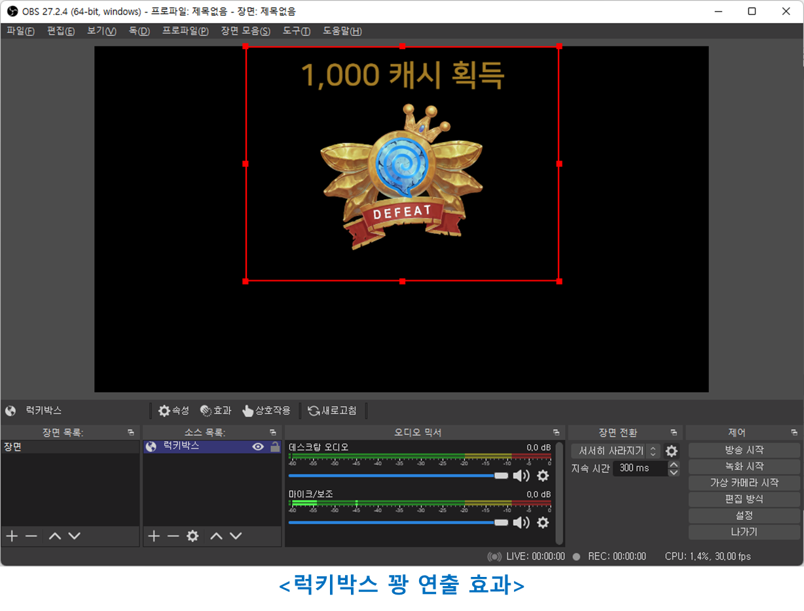Open the 데스크탑 오디오 gear settings
The width and height of the screenshot is (804, 611).
tap(543, 476)
